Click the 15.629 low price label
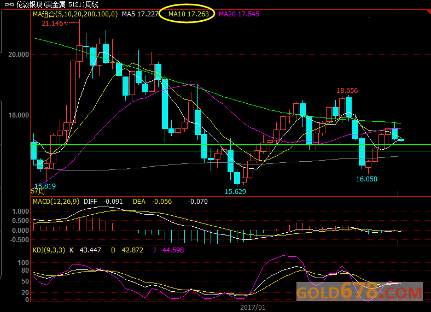 (x=235, y=192)
